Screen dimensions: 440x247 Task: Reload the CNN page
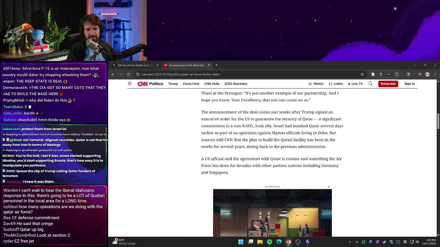click(129, 74)
